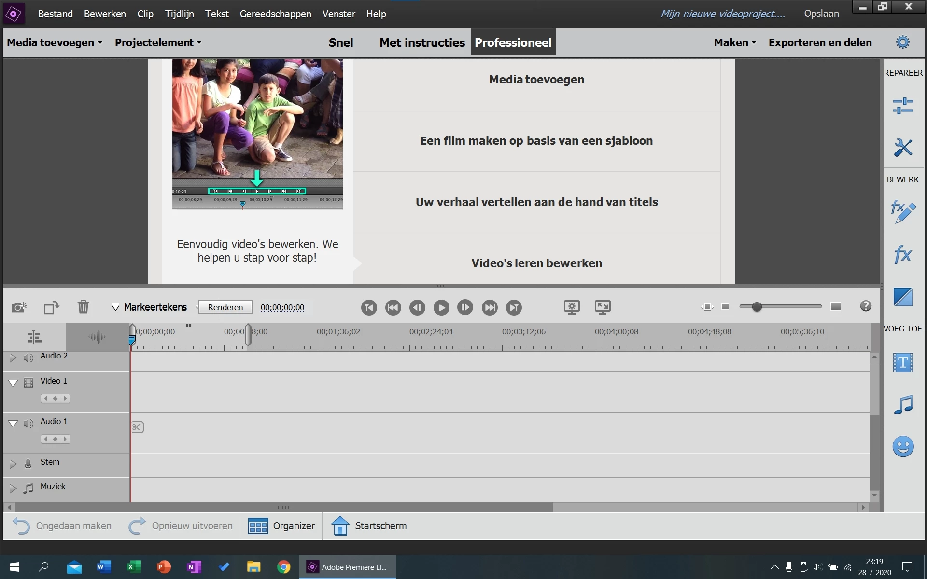Collapse the Video 1 track

click(x=13, y=383)
